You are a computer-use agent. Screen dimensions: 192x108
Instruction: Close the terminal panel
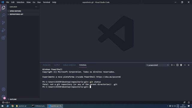pos(189,65)
